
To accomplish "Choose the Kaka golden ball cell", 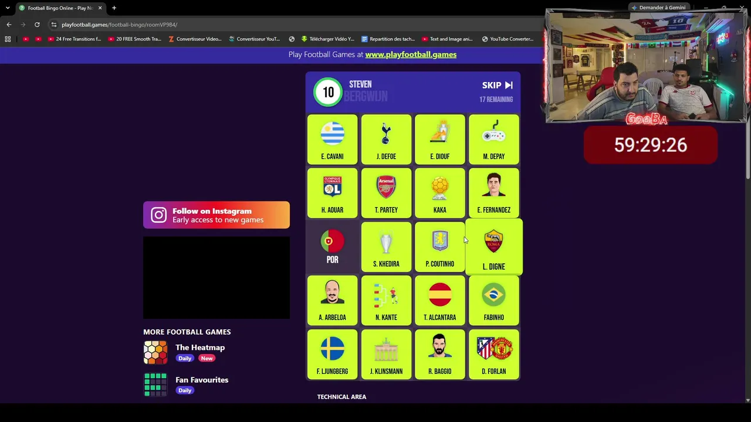I will click(x=440, y=193).
